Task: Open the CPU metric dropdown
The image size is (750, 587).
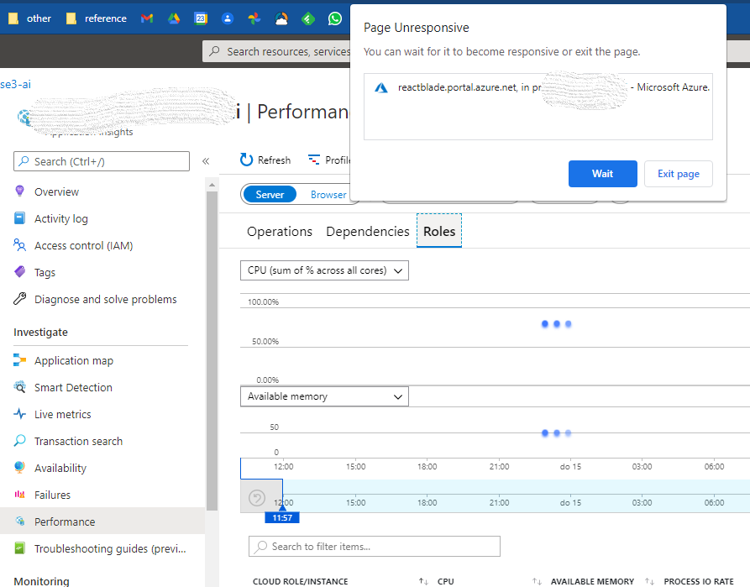Action: [324, 270]
